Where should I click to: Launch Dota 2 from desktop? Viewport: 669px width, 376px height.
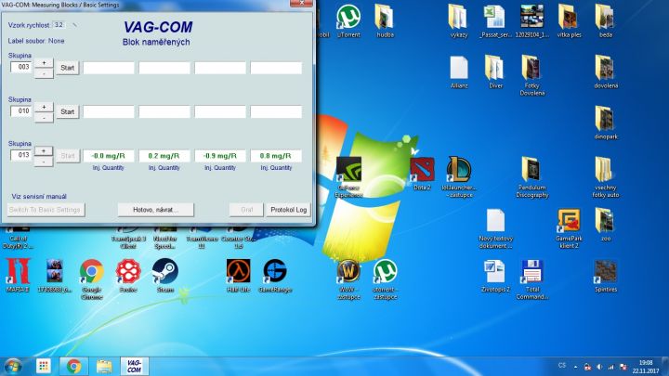click(x=422, y=174)
